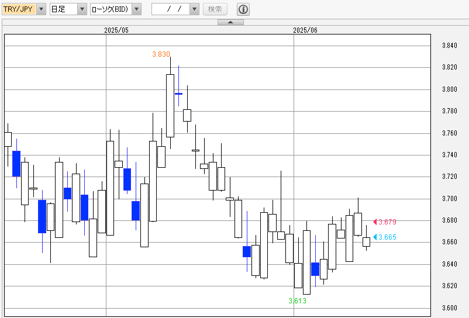
Task: Click the date input field
Action: point(171,9)
